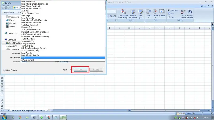
Task: Collapse folders via Hide Folders
Action: coord(10,70)
